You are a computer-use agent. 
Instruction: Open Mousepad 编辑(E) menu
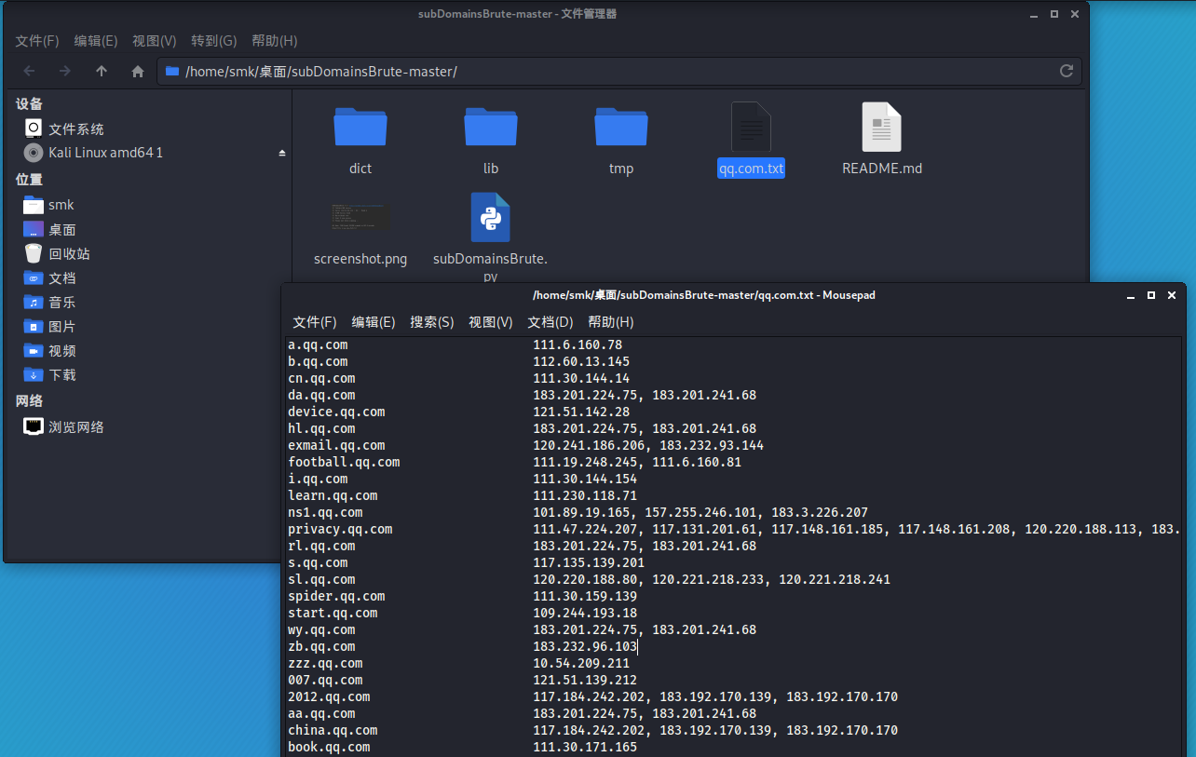(x=374, y=322)
